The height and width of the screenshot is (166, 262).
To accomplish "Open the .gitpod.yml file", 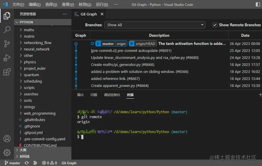I will pyautogui.click(x=34, y=133).
